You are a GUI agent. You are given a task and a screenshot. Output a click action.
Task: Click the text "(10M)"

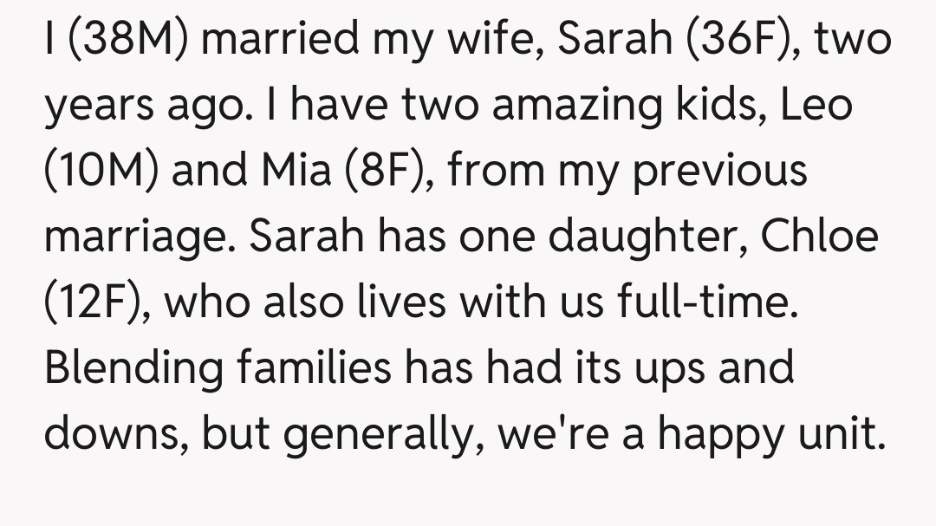click(101, 171)
